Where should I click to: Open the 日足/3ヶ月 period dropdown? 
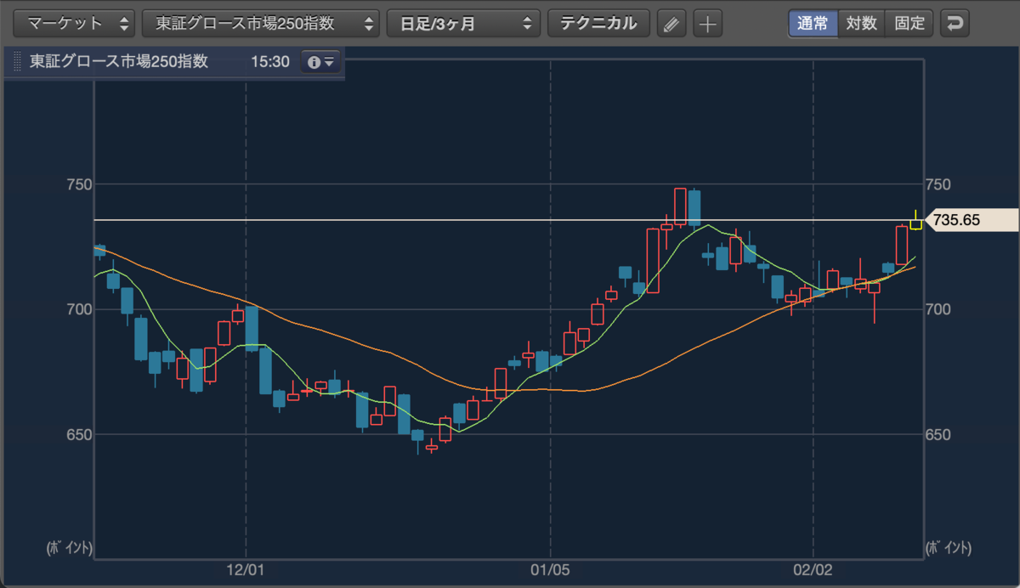pyautogui.click(x=463, y=23)
